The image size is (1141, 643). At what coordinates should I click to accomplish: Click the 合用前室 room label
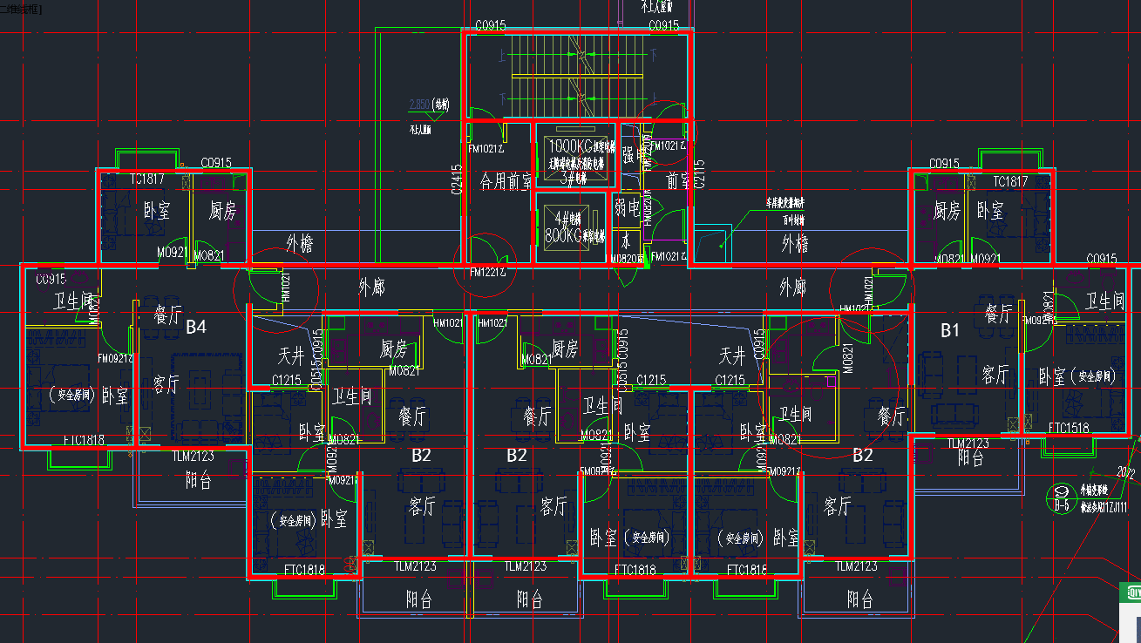click(x=506, y=181)
